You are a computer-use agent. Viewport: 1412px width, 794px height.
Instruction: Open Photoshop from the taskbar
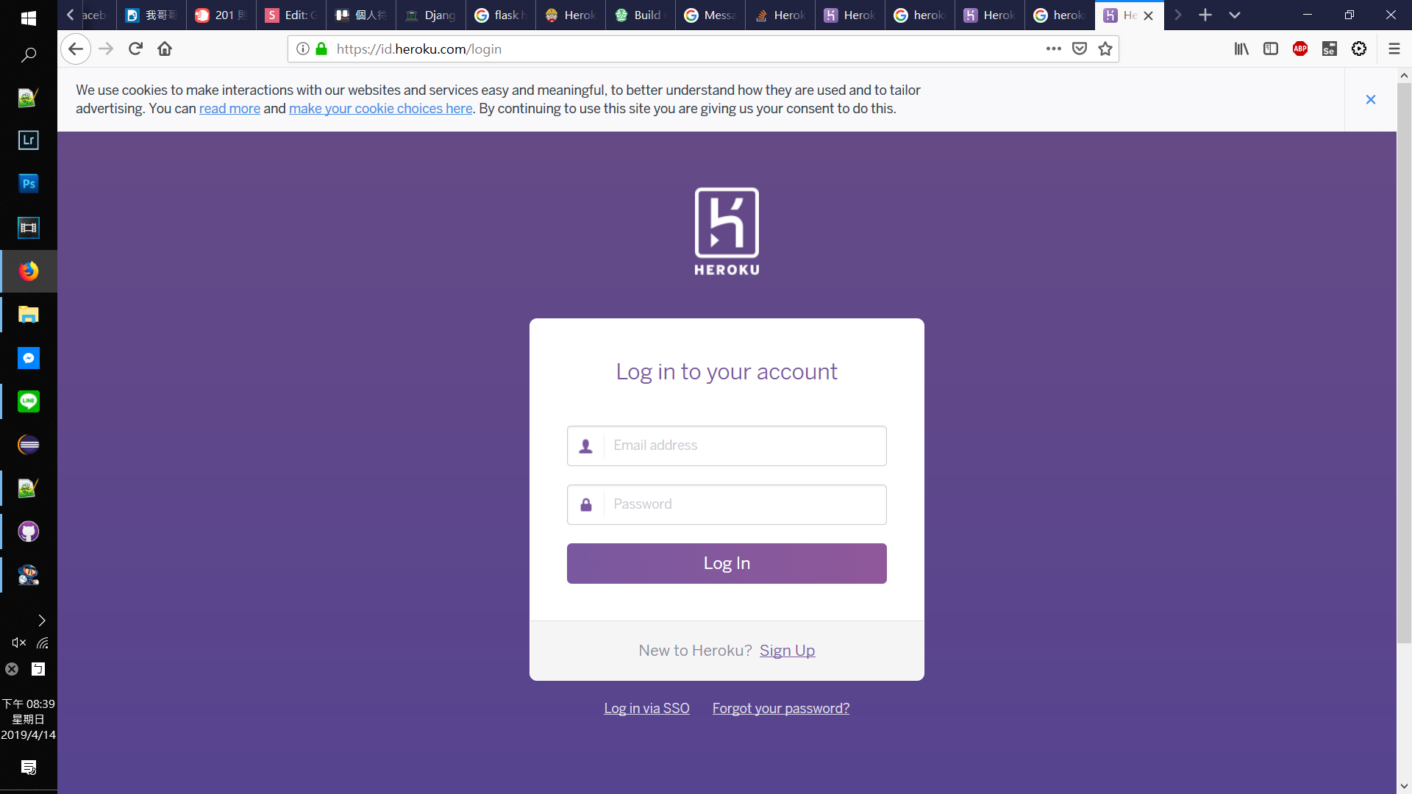point(28,184)
